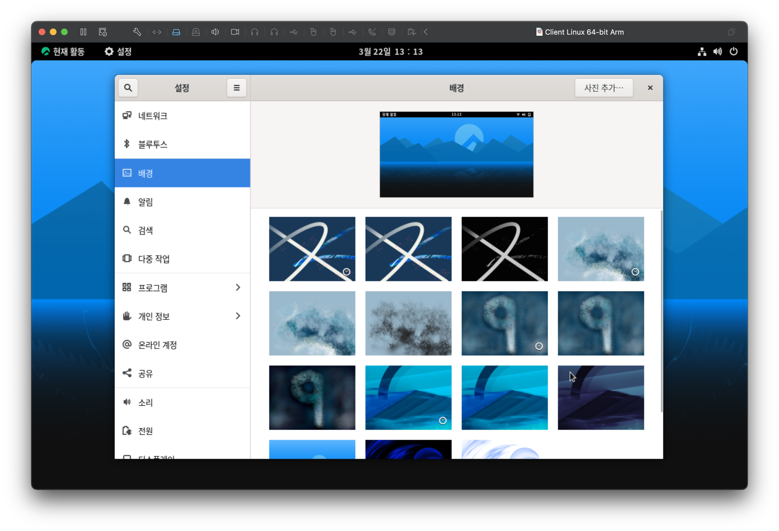Screen dimensions: 779x531
Task: Select the black and white ring wallpaper
Action: (505, 249)
